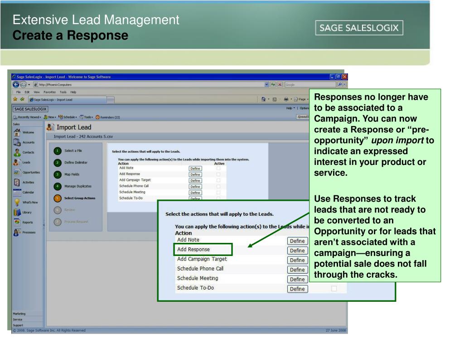Click Define button for Schedule Meeting
This screenshot has width=464, height=348.
tap(195, 193)
